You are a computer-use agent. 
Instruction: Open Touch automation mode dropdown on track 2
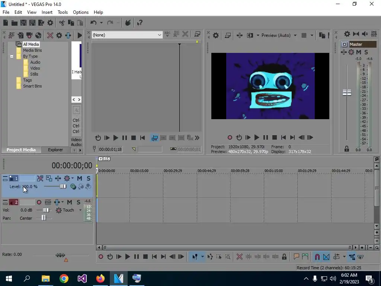80,210
